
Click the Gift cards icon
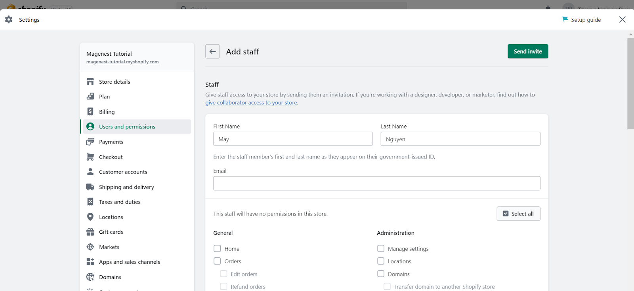(x=90, y=232)
